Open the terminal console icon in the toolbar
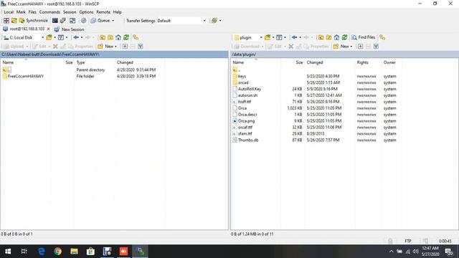This screenshot has height=258, width=459. [x=55, y=21]
